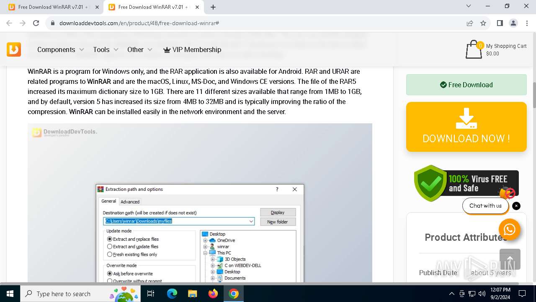Click the Publish Date label
Image resolution: width=536 pixels, height=302 pixels.
pyautogui.click(x=438, y=273)
